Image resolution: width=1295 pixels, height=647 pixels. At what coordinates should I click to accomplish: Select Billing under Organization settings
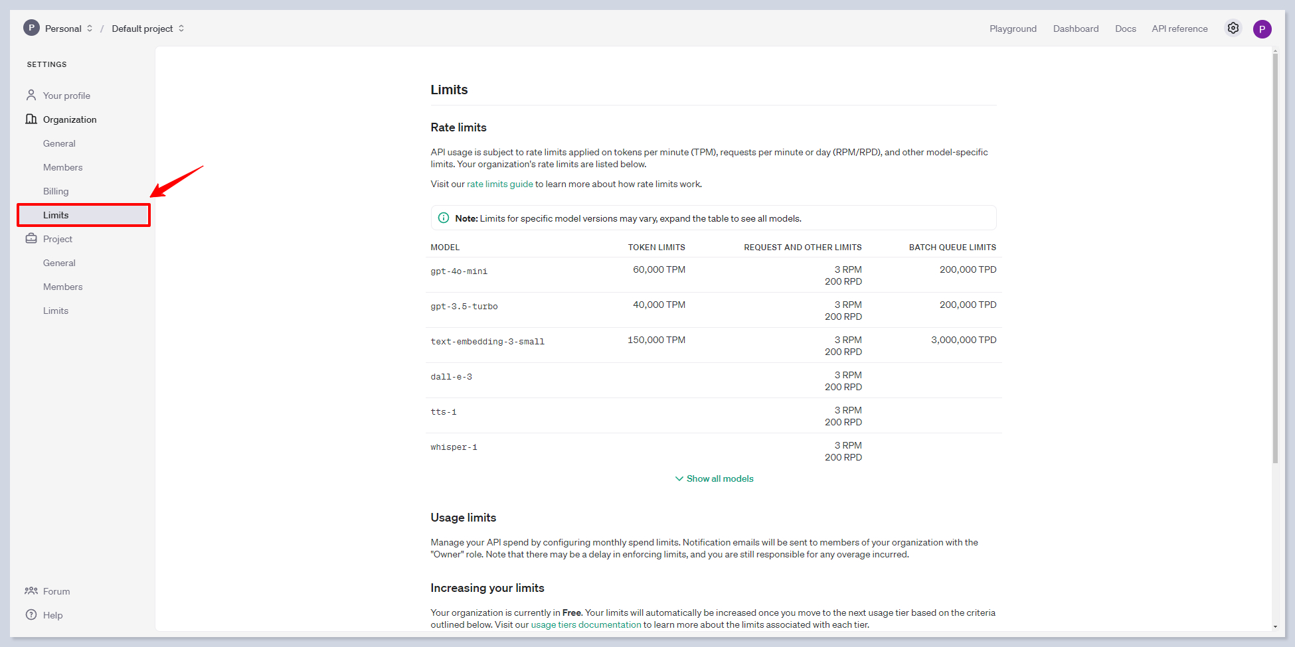point(56,191)
